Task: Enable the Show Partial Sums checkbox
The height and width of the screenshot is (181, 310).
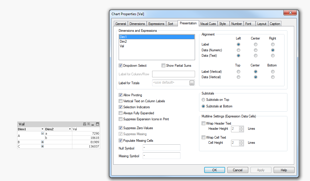Action: [163, 66]
